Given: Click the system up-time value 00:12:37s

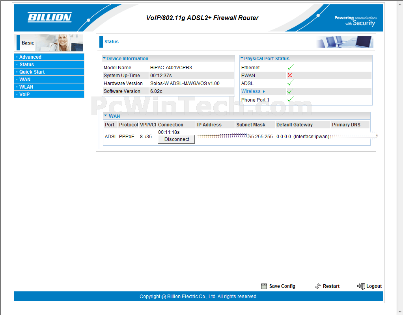Looking at the screenshot, I should [x=161, y=76].
